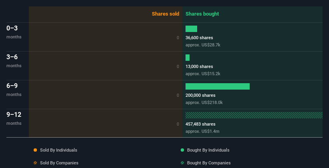Select the 3–6 months green bar
The image size is (329, 168).
[188, 58]
